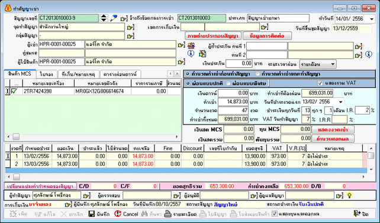380x223 pixels.
Task: Click คำนวนดอกผล button
Action: click(x=333, y=139)
